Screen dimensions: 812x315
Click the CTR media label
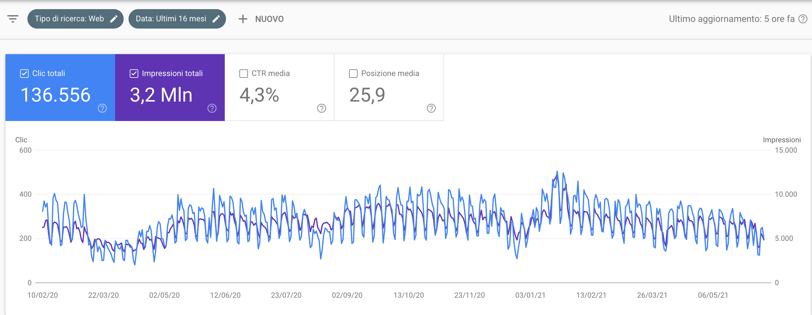tap(270, 73)
